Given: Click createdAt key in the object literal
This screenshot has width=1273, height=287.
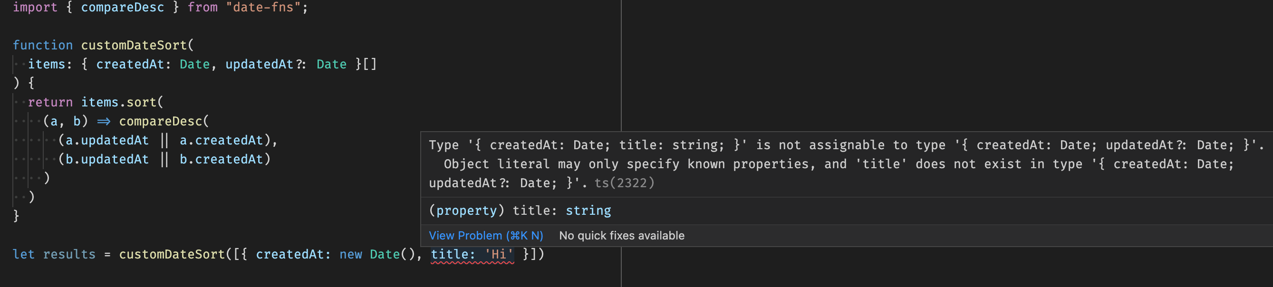Looking at the screenshot, I should (x=289, y=254).
